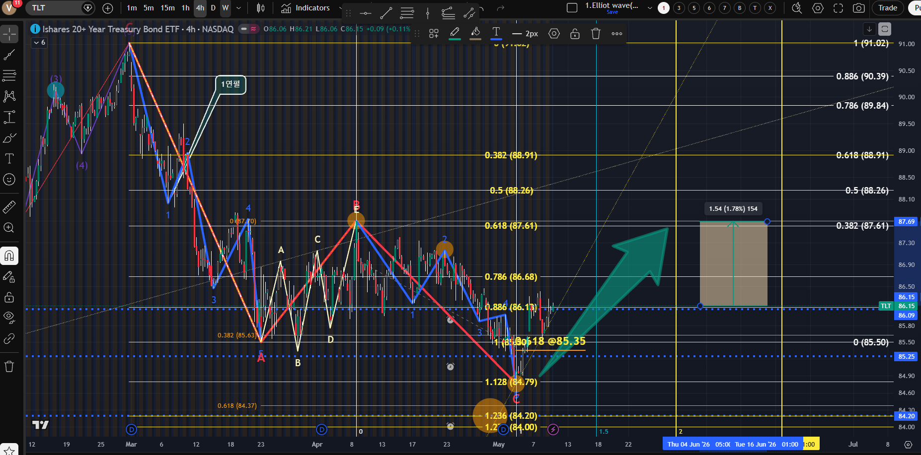Open the drawing settings hexagon icon
921x455 pixels.
pos(554,34)
